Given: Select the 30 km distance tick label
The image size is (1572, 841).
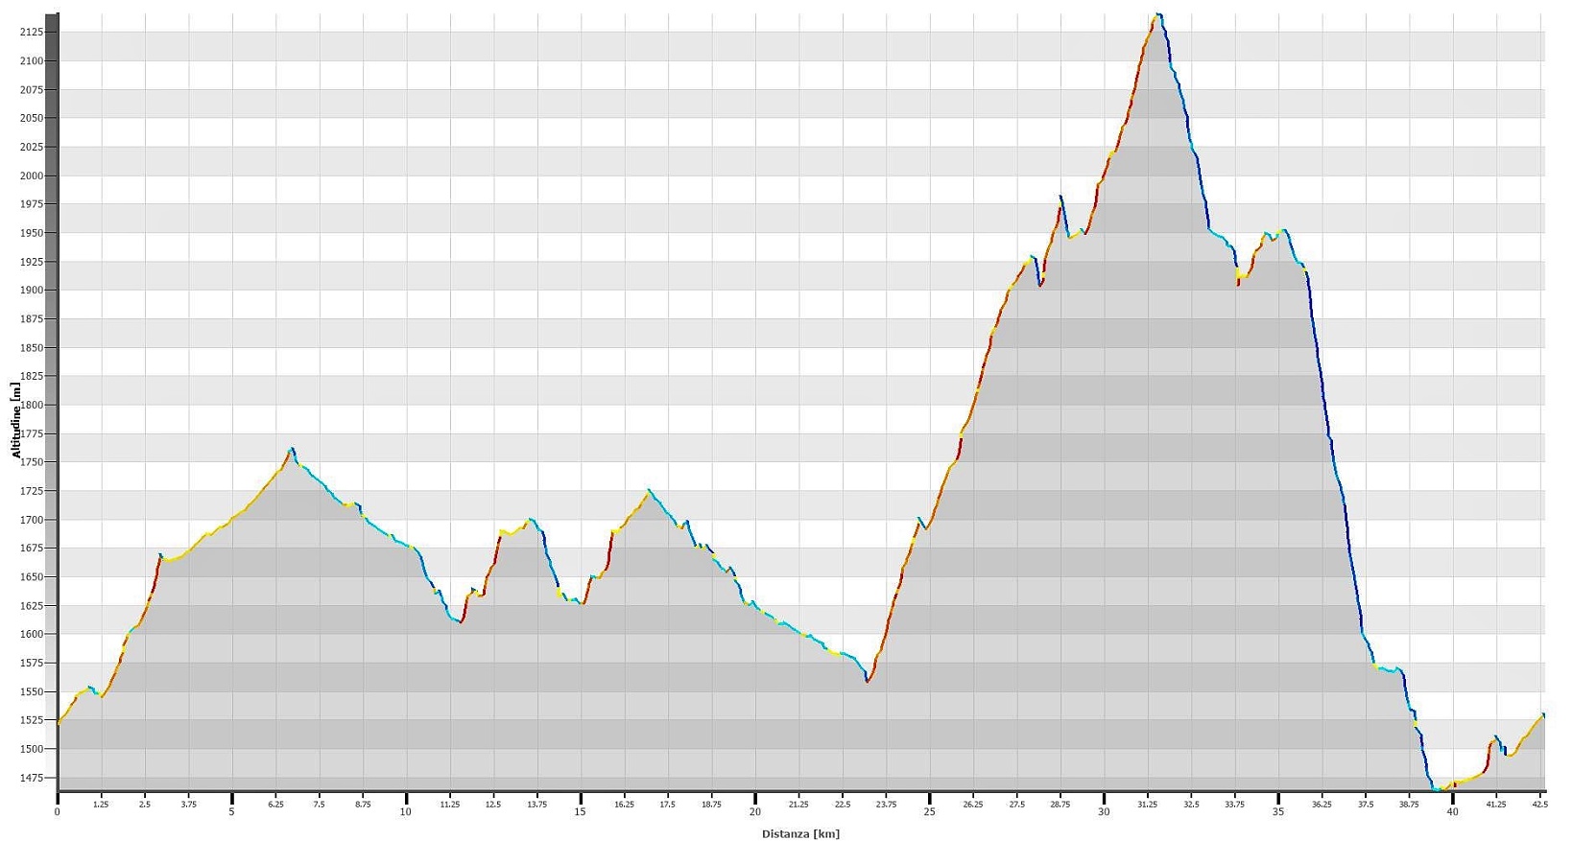Looking at the screenshot, I should [1104, 811].
